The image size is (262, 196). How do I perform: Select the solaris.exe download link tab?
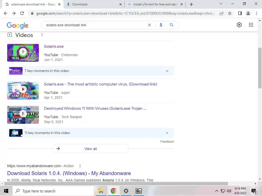pyautogui.click(x=33, y=4)
